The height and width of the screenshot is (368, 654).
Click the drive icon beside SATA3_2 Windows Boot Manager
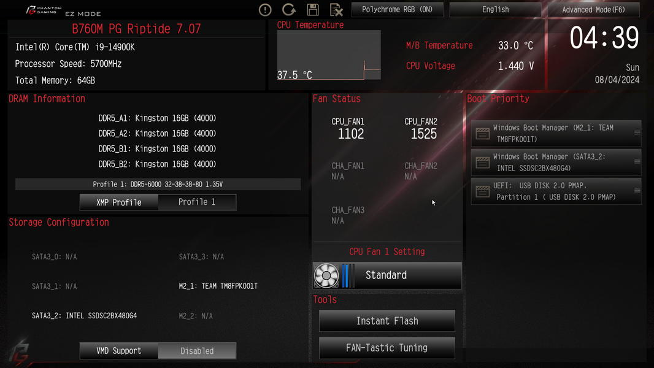[x=483, y=162]
